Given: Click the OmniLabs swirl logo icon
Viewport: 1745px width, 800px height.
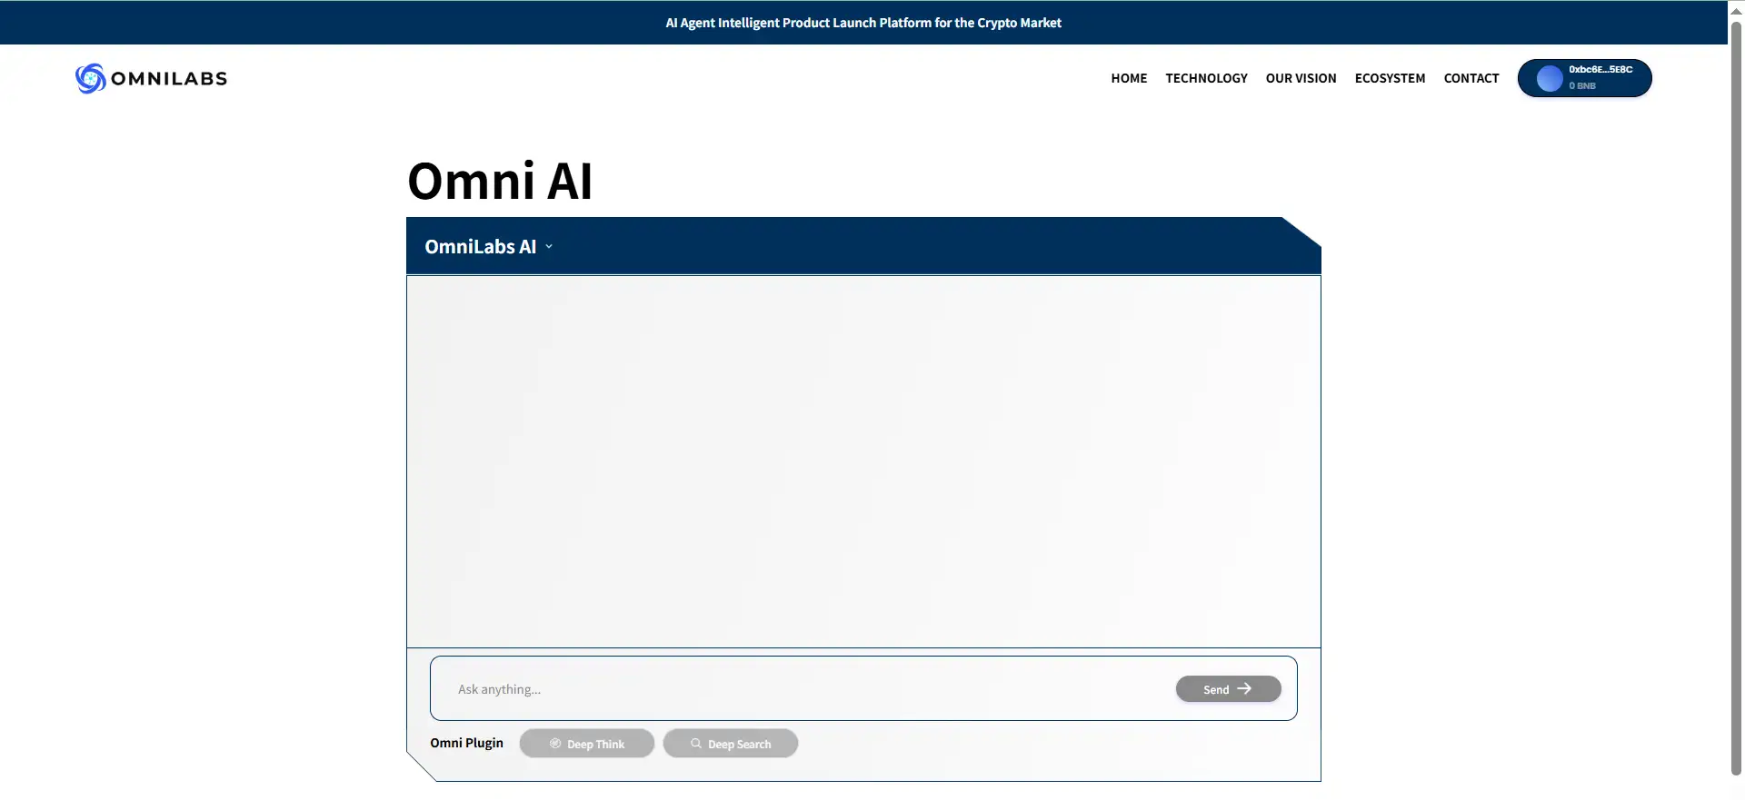Looking at the screenshot, I should pos(90,79).
